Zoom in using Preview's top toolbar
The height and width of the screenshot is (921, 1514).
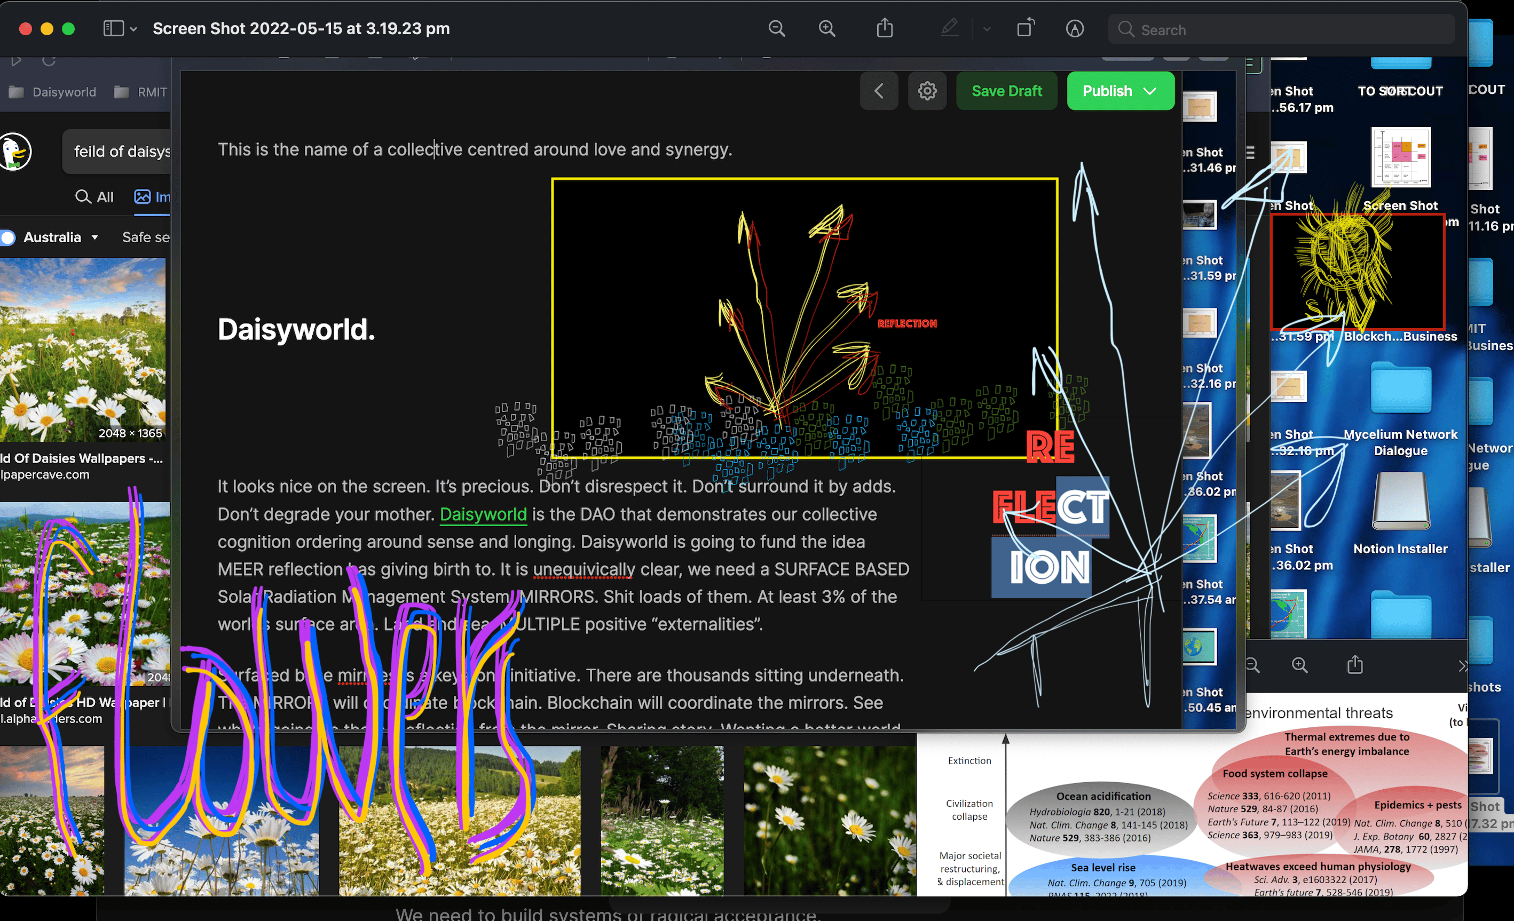(827, 28)
